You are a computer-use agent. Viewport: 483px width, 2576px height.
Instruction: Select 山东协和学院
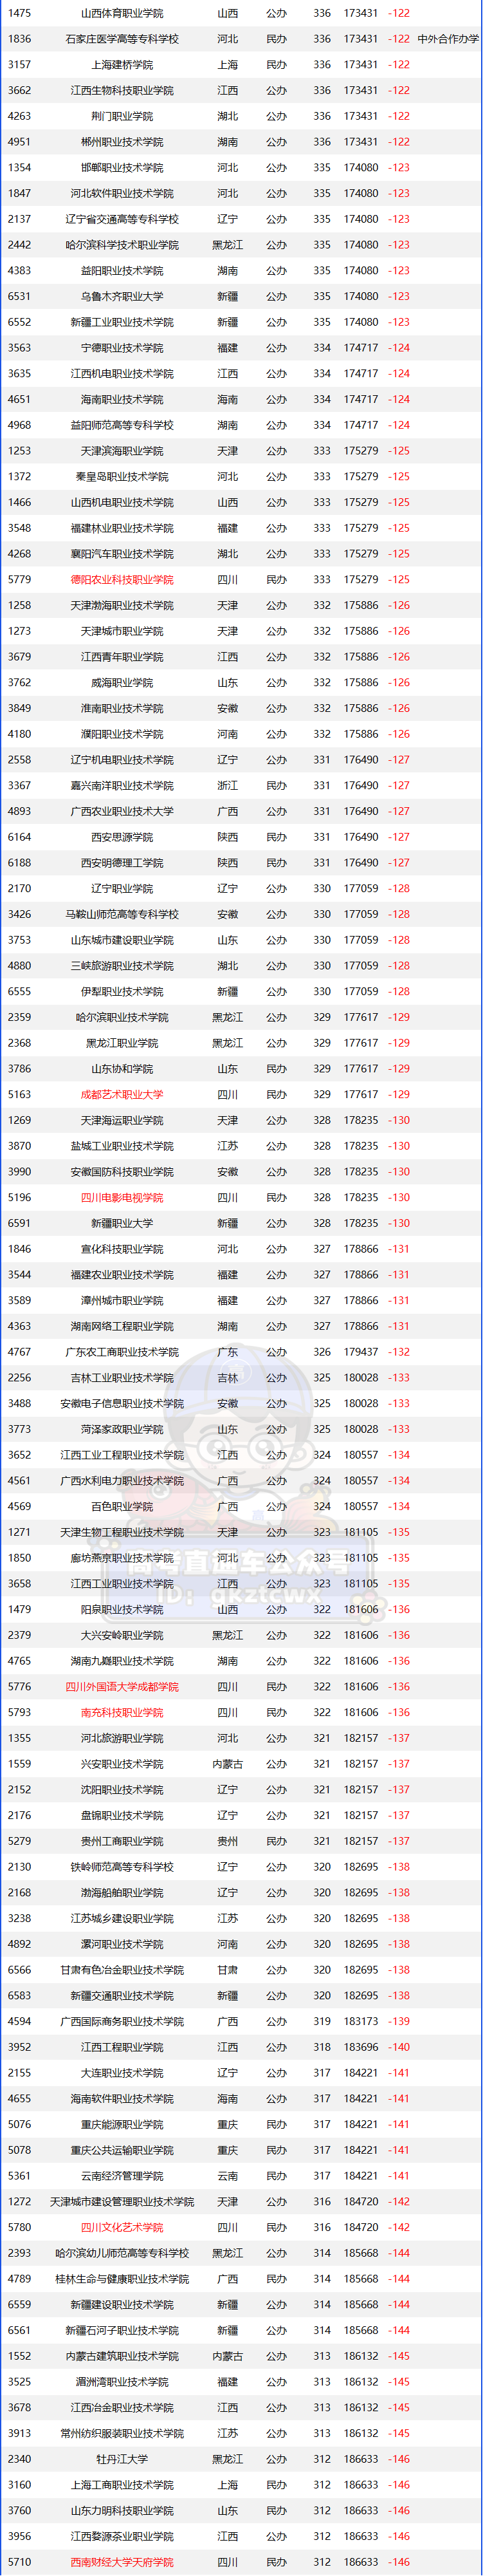click(122, 1069)
